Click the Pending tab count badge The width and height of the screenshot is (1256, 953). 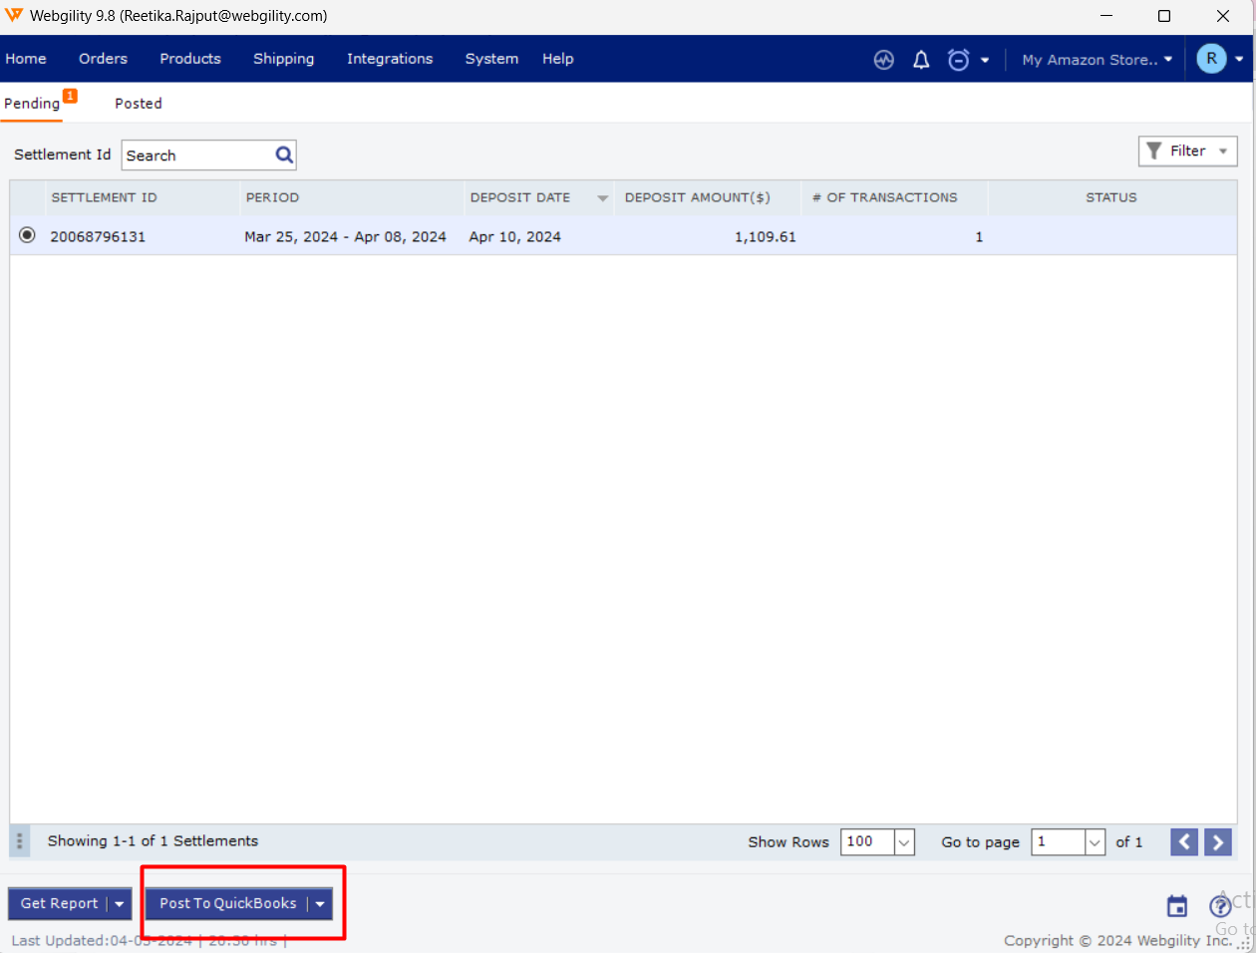(x=70, y=96)
